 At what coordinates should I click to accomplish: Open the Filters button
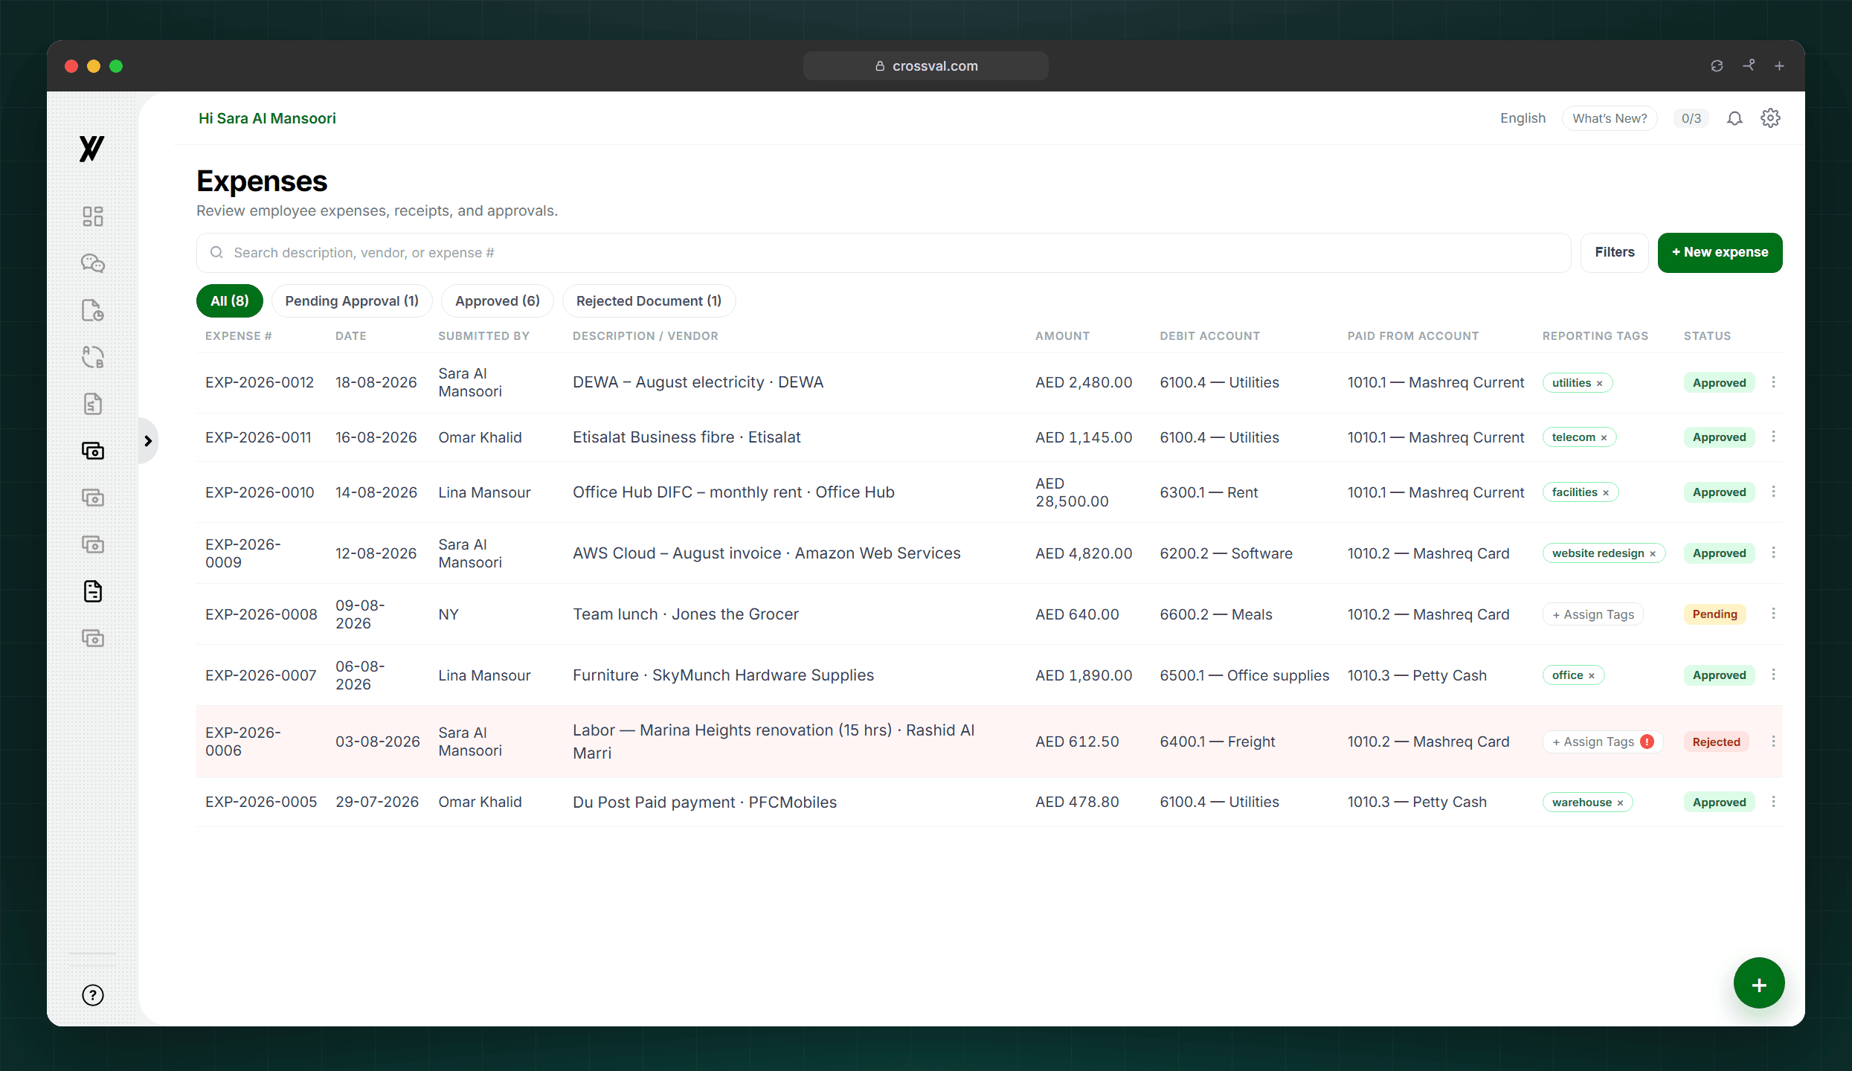coord(1615,253)
